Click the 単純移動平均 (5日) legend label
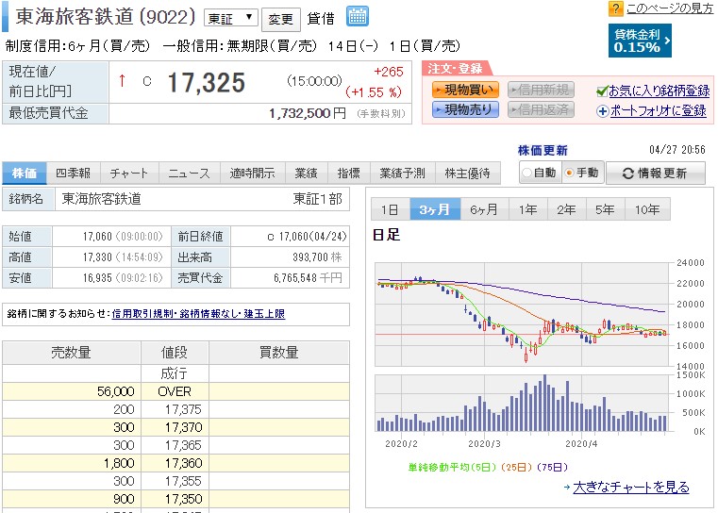Screen dimensions: 718x513 (453, 467)
